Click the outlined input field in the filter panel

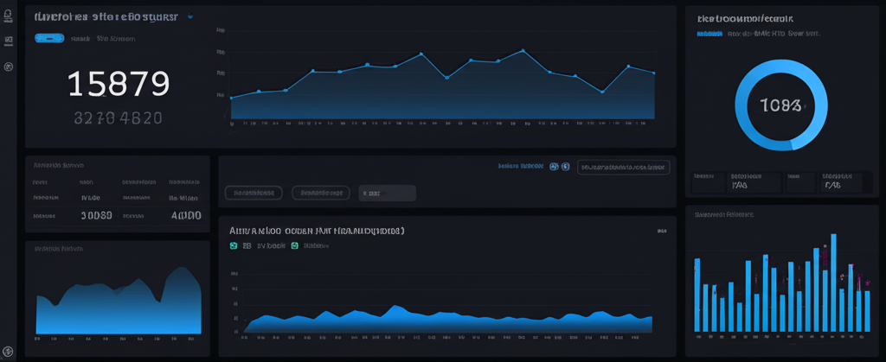click(623, 167)
